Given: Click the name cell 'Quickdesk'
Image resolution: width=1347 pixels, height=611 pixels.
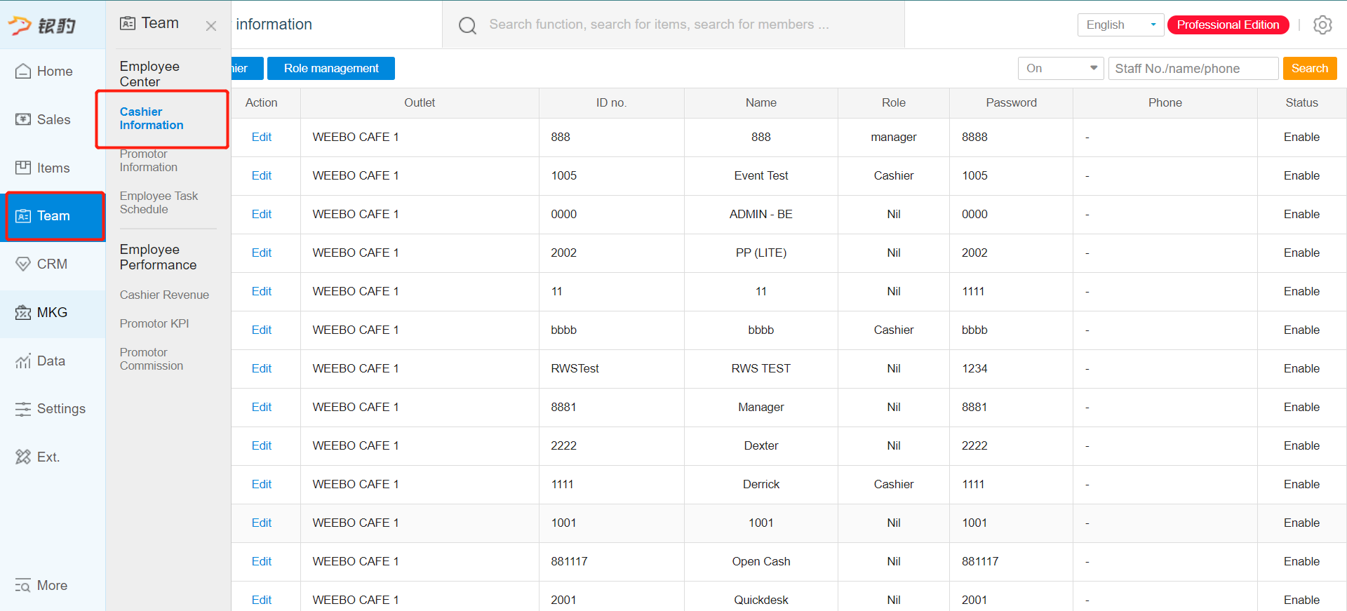Looking at the screenshot, I should (x=761, y=600).
